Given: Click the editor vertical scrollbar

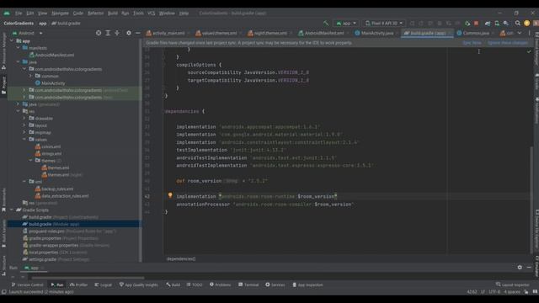Looking at the screenshot, I should (531, 199).
